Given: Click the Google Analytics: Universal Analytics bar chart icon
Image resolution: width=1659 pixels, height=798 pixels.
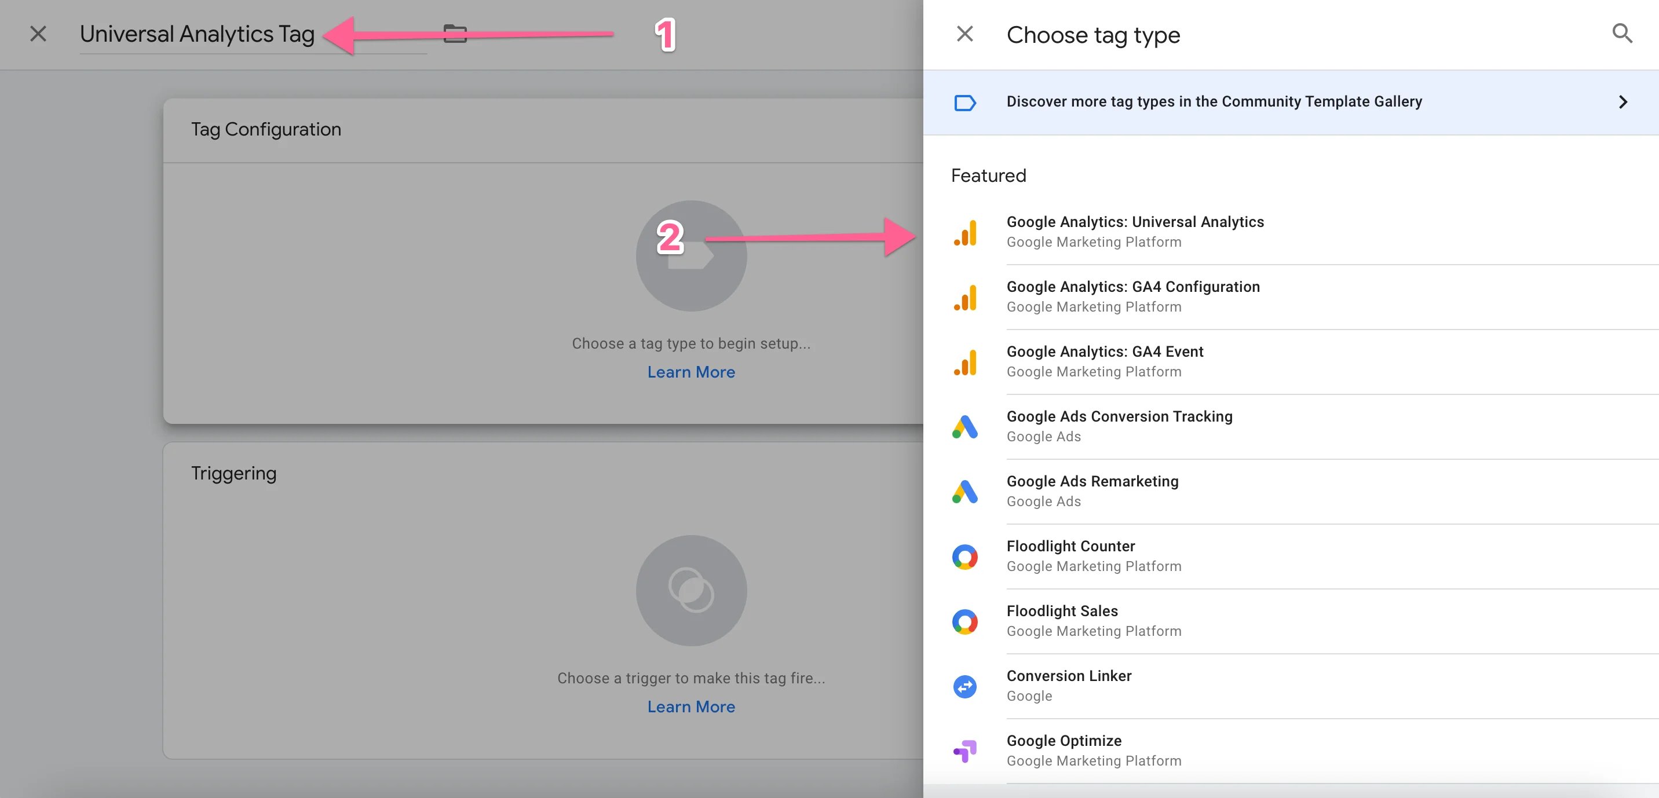Looking at the screenshot, I should coord(964,233).
